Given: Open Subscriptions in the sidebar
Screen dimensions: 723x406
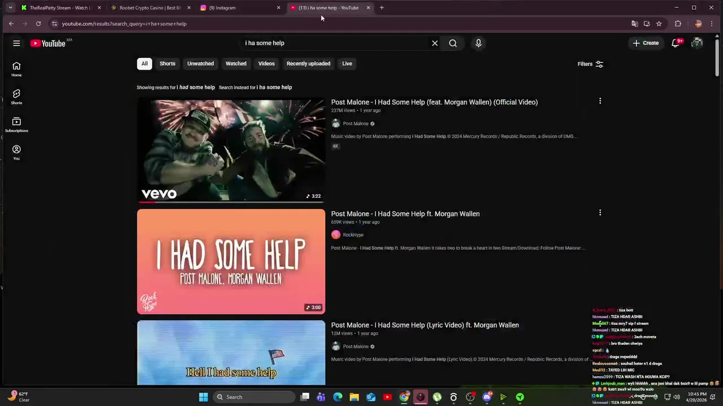Looking at the screenshot, I should pos(16,125).
